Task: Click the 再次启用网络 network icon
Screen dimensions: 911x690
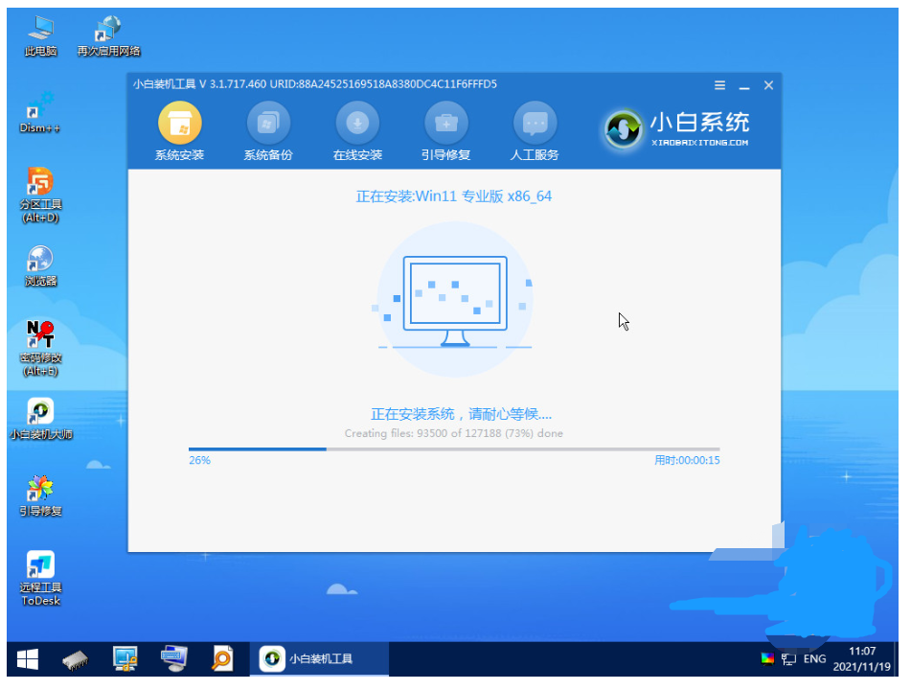Action: [107, 24]
